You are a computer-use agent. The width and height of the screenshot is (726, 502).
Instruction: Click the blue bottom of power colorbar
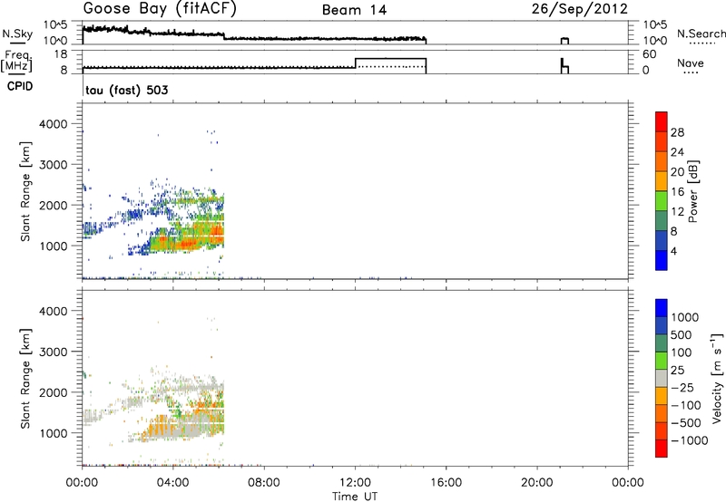(x=662, y=260)
